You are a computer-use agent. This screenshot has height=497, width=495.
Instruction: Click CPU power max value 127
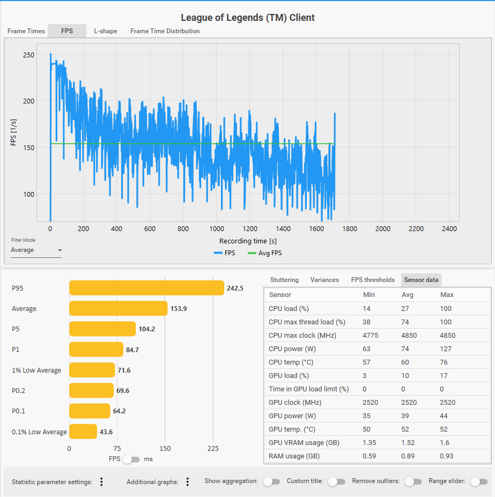coord(446,349)
